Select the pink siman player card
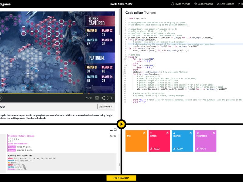 [x=159, y=141]
